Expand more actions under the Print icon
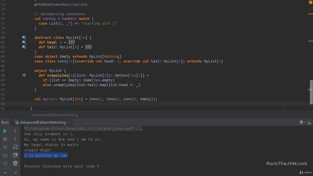 tap(15, 173)
